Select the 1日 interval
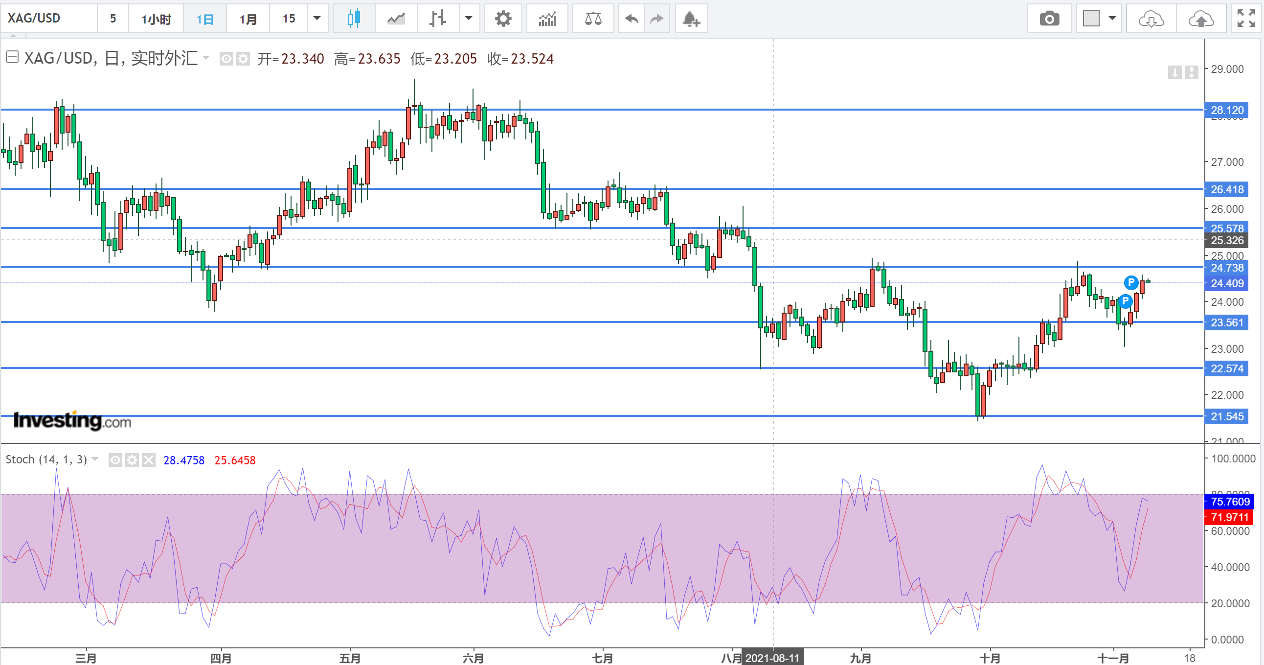 pos(205,19)
